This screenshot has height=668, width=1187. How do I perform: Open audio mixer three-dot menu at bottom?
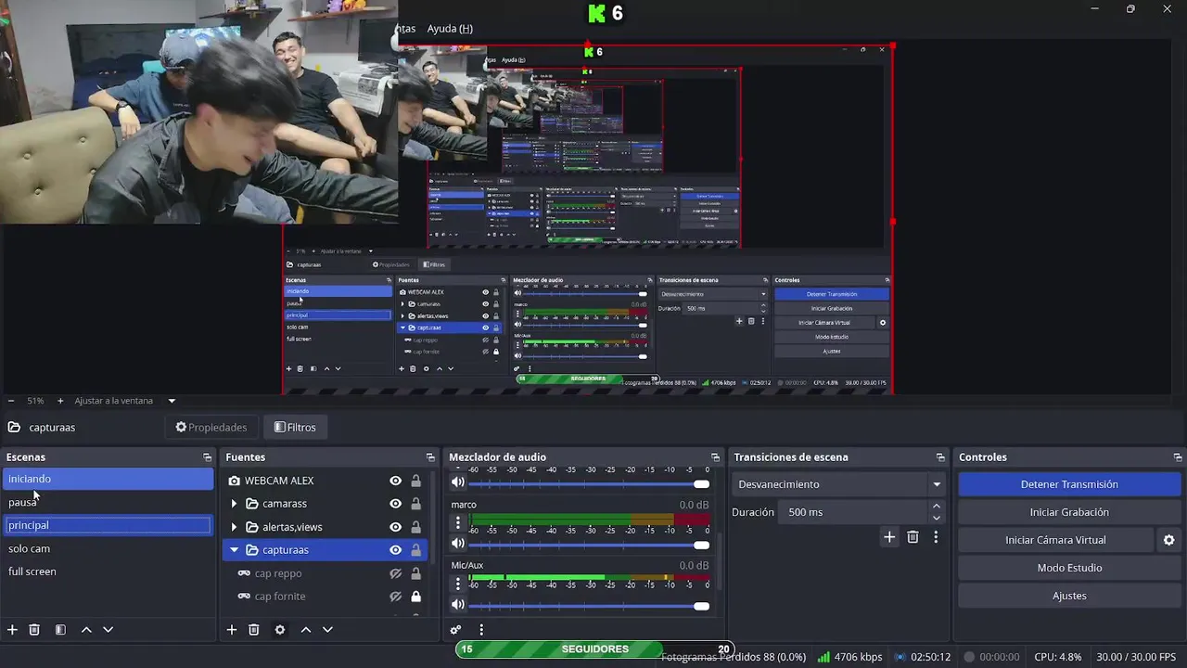[x=481, y=629]
